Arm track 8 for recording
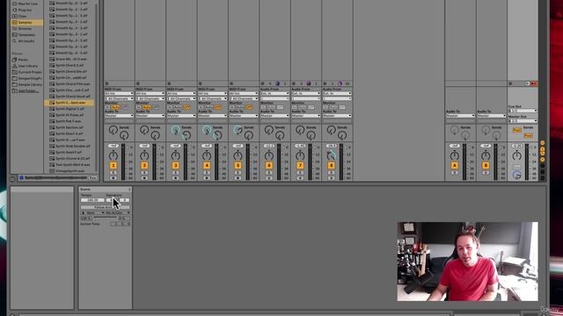 [332, 177]
